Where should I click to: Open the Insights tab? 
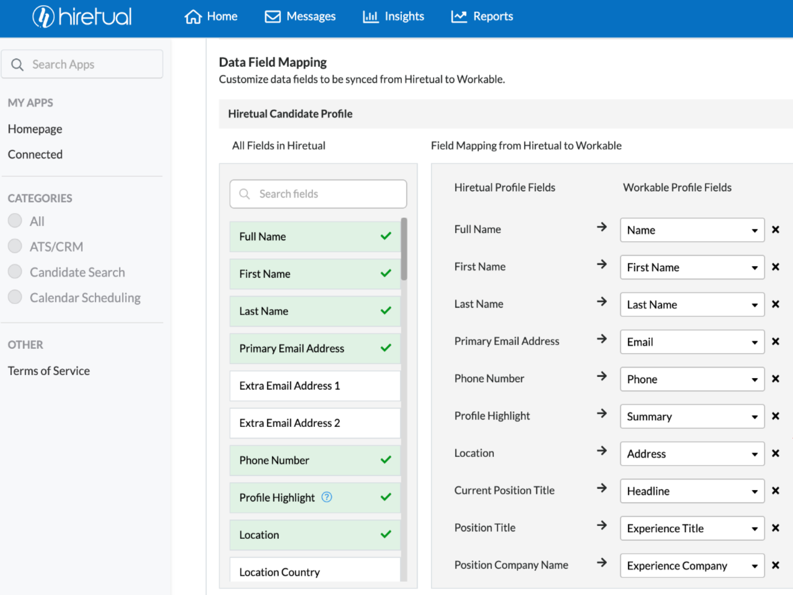[393, 17]
